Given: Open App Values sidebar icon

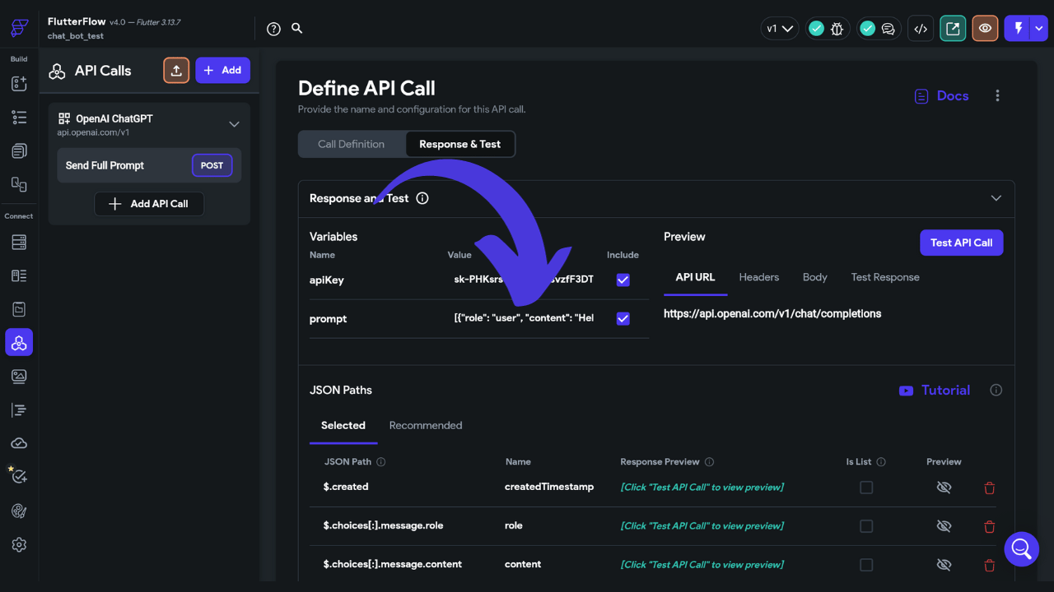Looking at the screenshot, I should pos(19,309).
